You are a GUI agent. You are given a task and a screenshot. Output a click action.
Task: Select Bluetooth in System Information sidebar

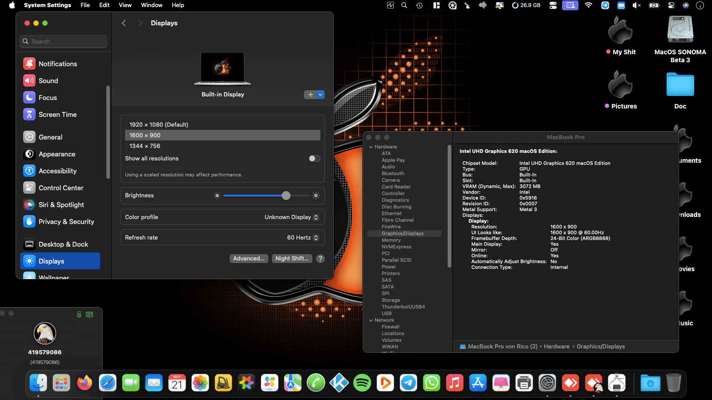point(393,174)
